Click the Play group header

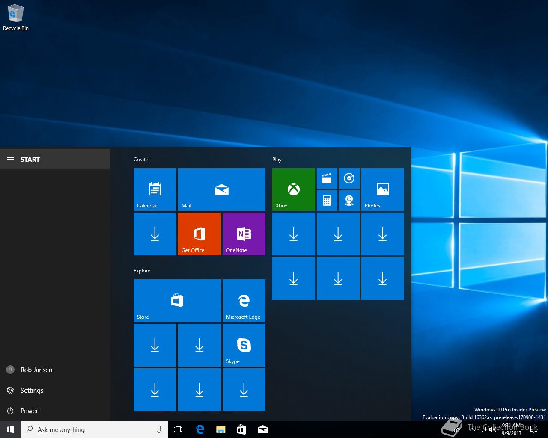(x=277, y=160)
